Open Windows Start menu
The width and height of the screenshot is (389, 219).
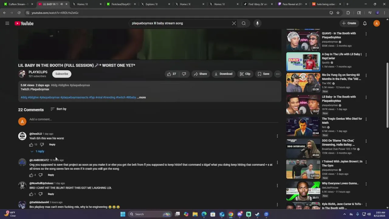pyautogui.click(x=123, y=214)
